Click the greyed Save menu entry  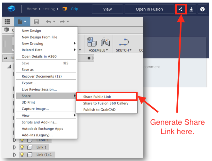pyautogui.click(x=46, y=63)
